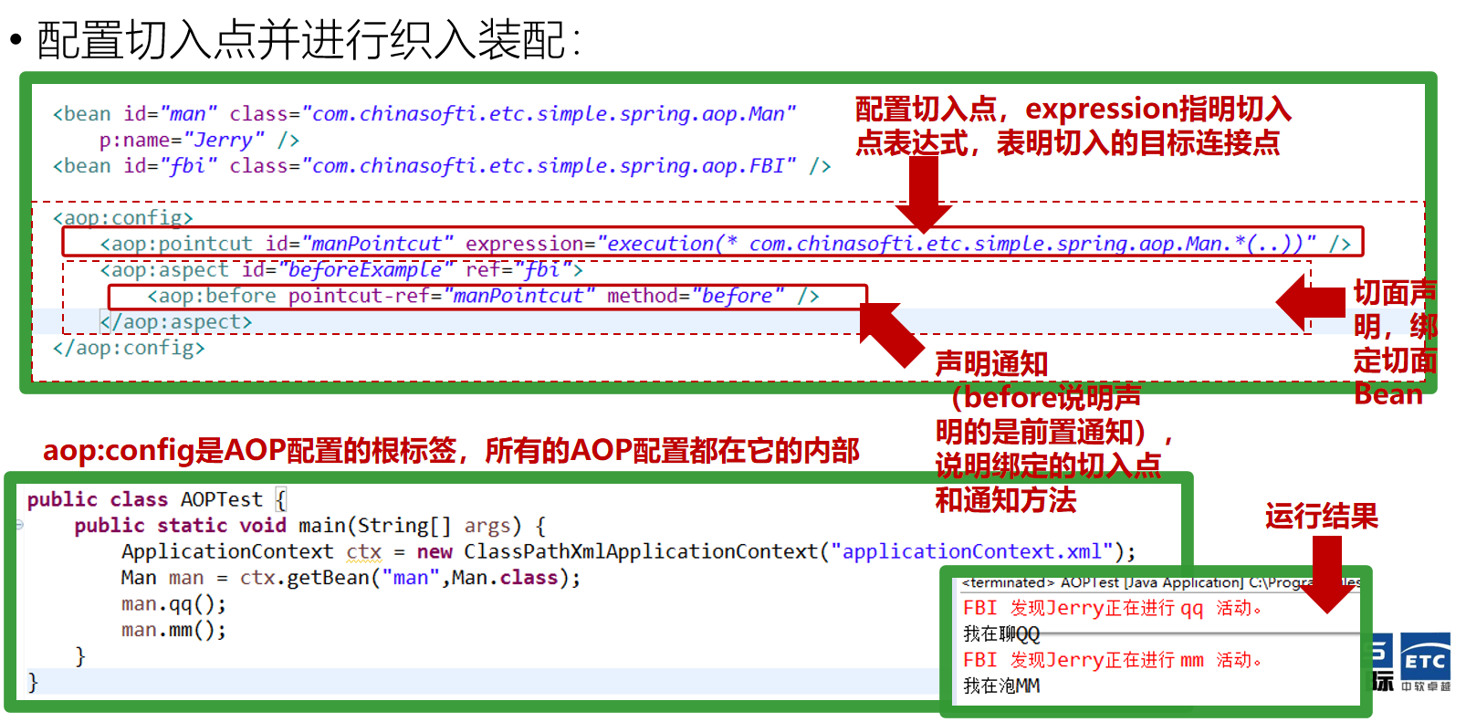Viewport: 1466px width, 722px height.
Task: Click the red diagonal arrow pointing at aop:before
Action: click(890, 333)
